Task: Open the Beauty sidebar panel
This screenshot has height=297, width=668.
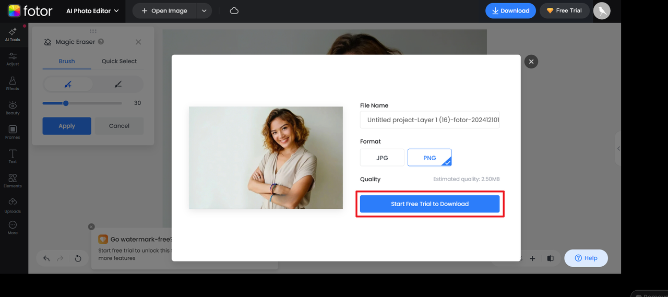Action: (13, 108)
